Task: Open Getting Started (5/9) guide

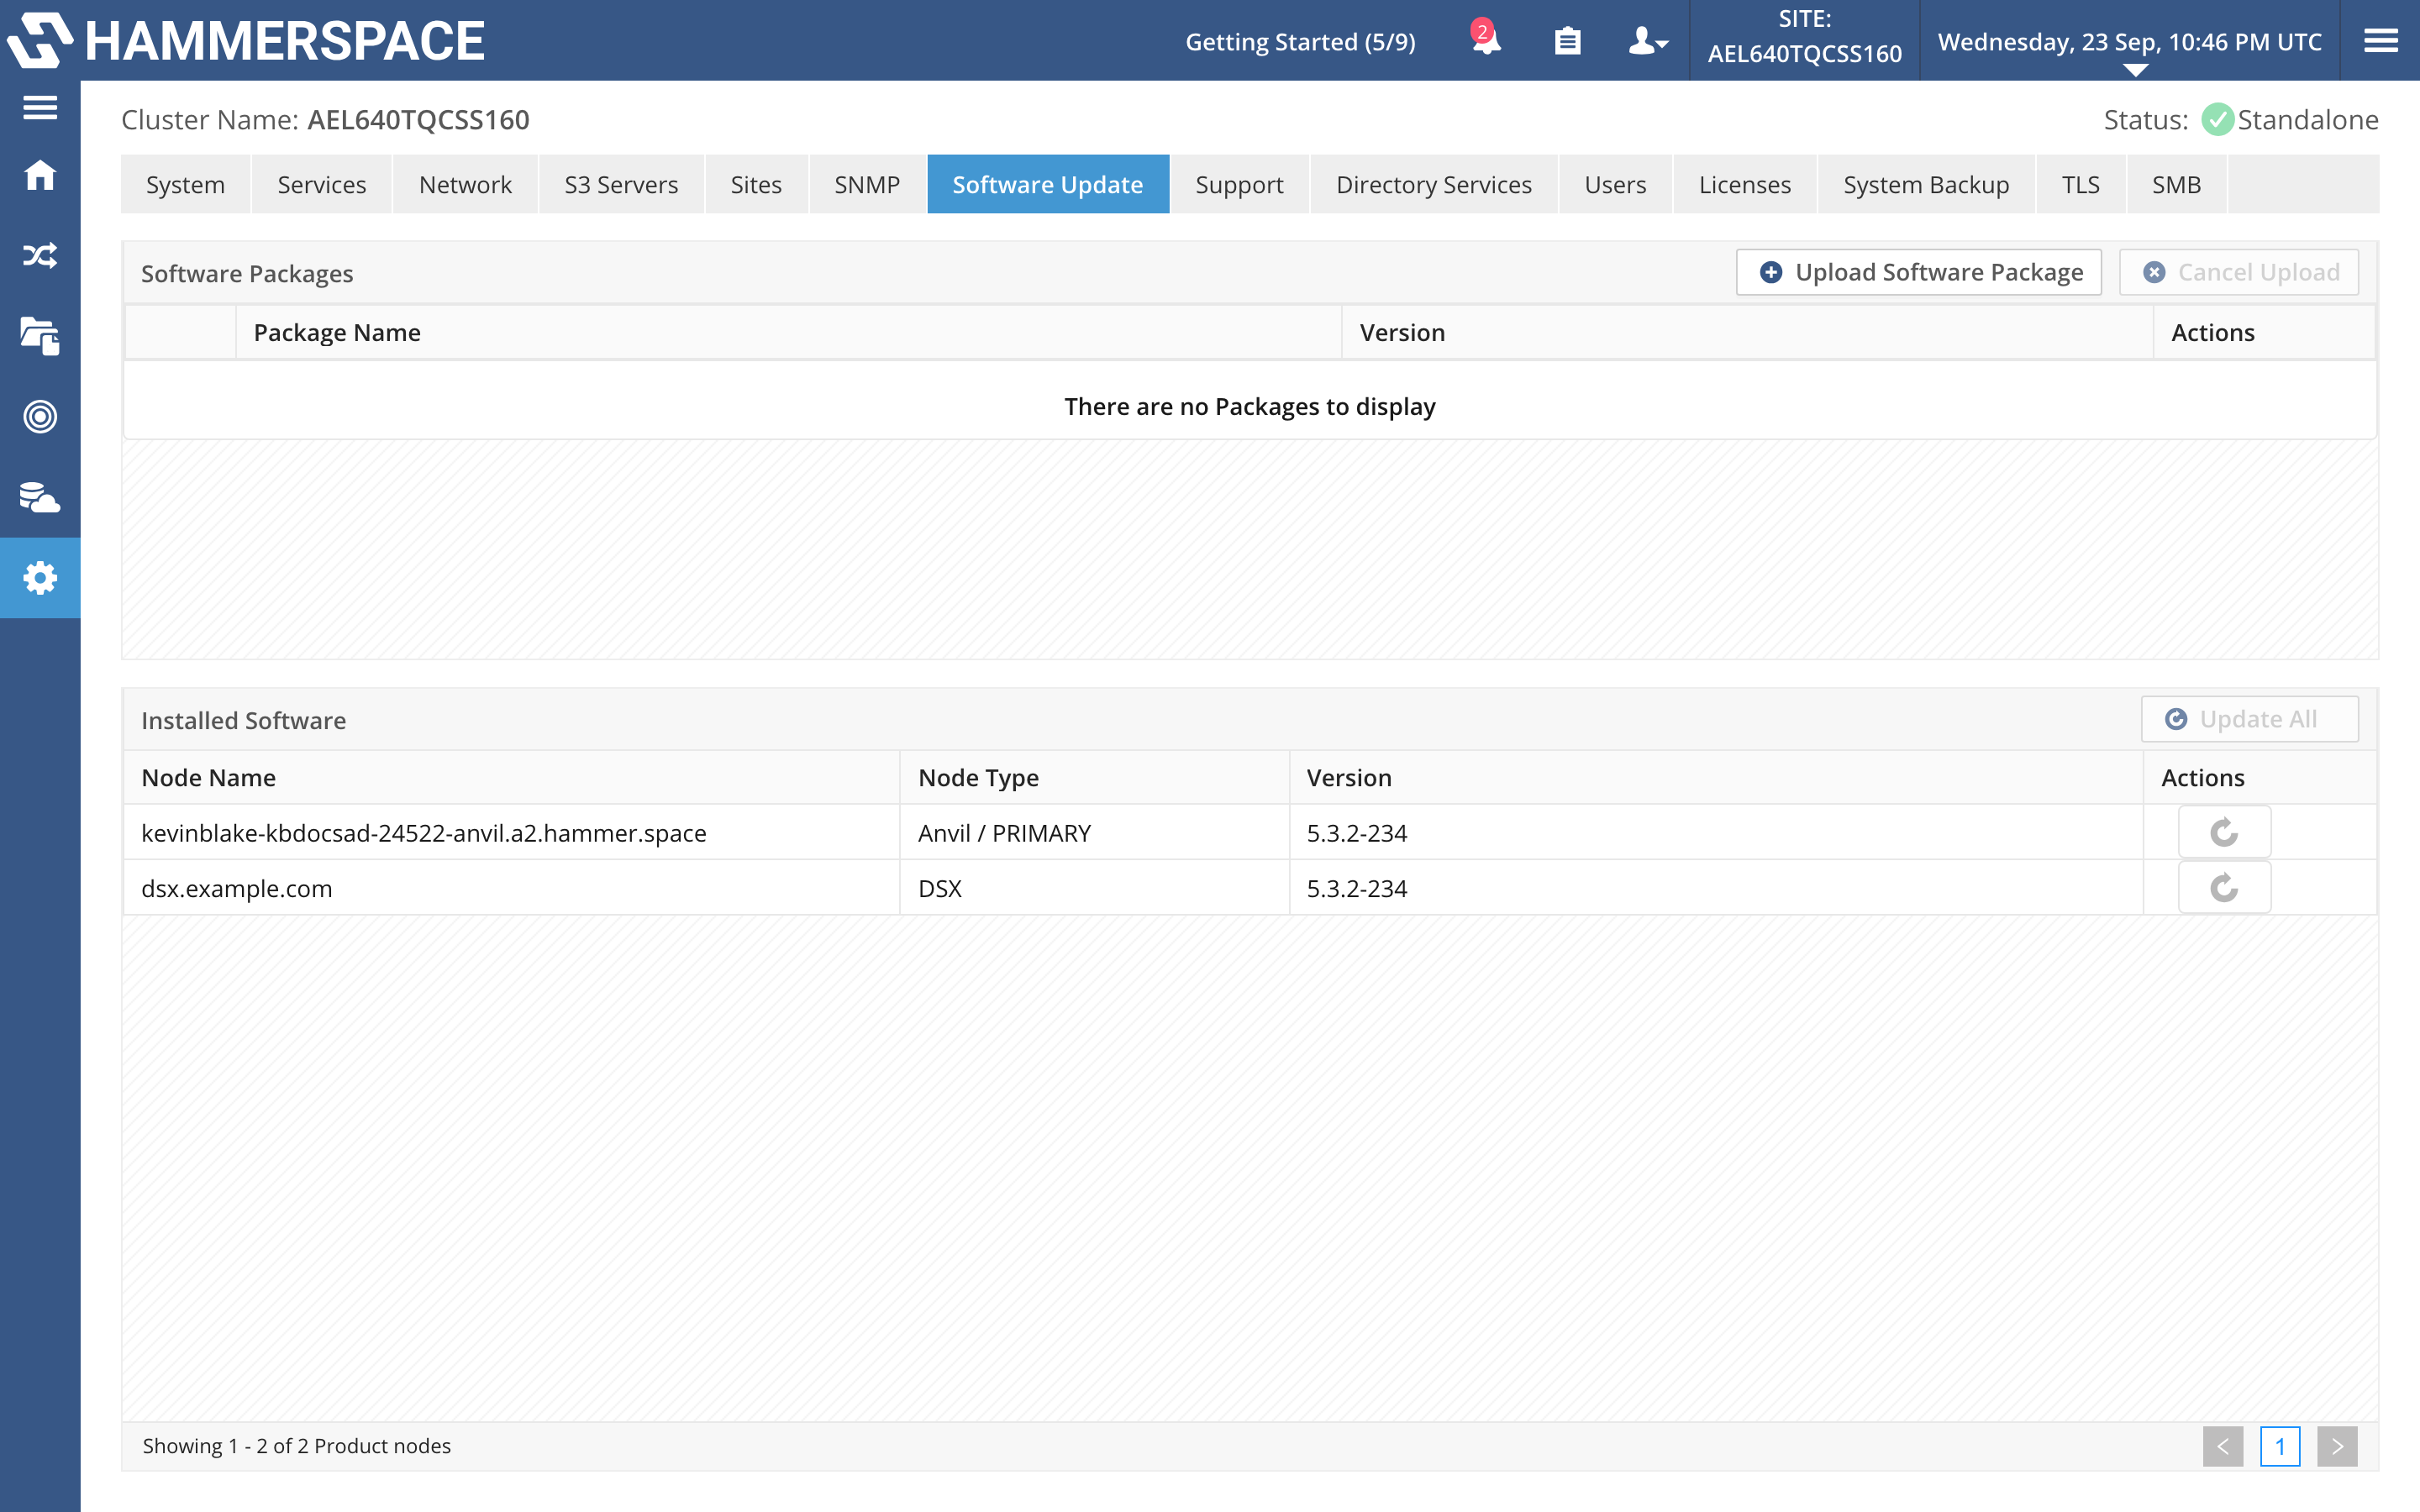Action: [x=1300, y=41]
